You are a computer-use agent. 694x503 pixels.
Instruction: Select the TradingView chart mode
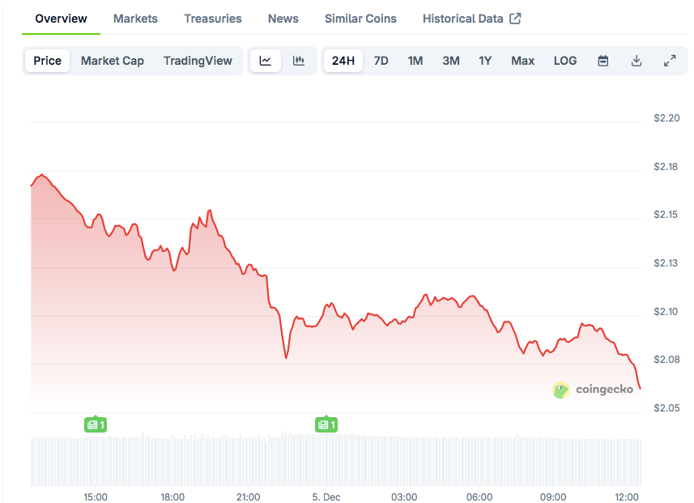coord(198,61)
